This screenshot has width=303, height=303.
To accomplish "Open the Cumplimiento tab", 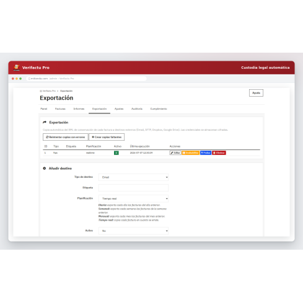I will click(x=159, y=109).
